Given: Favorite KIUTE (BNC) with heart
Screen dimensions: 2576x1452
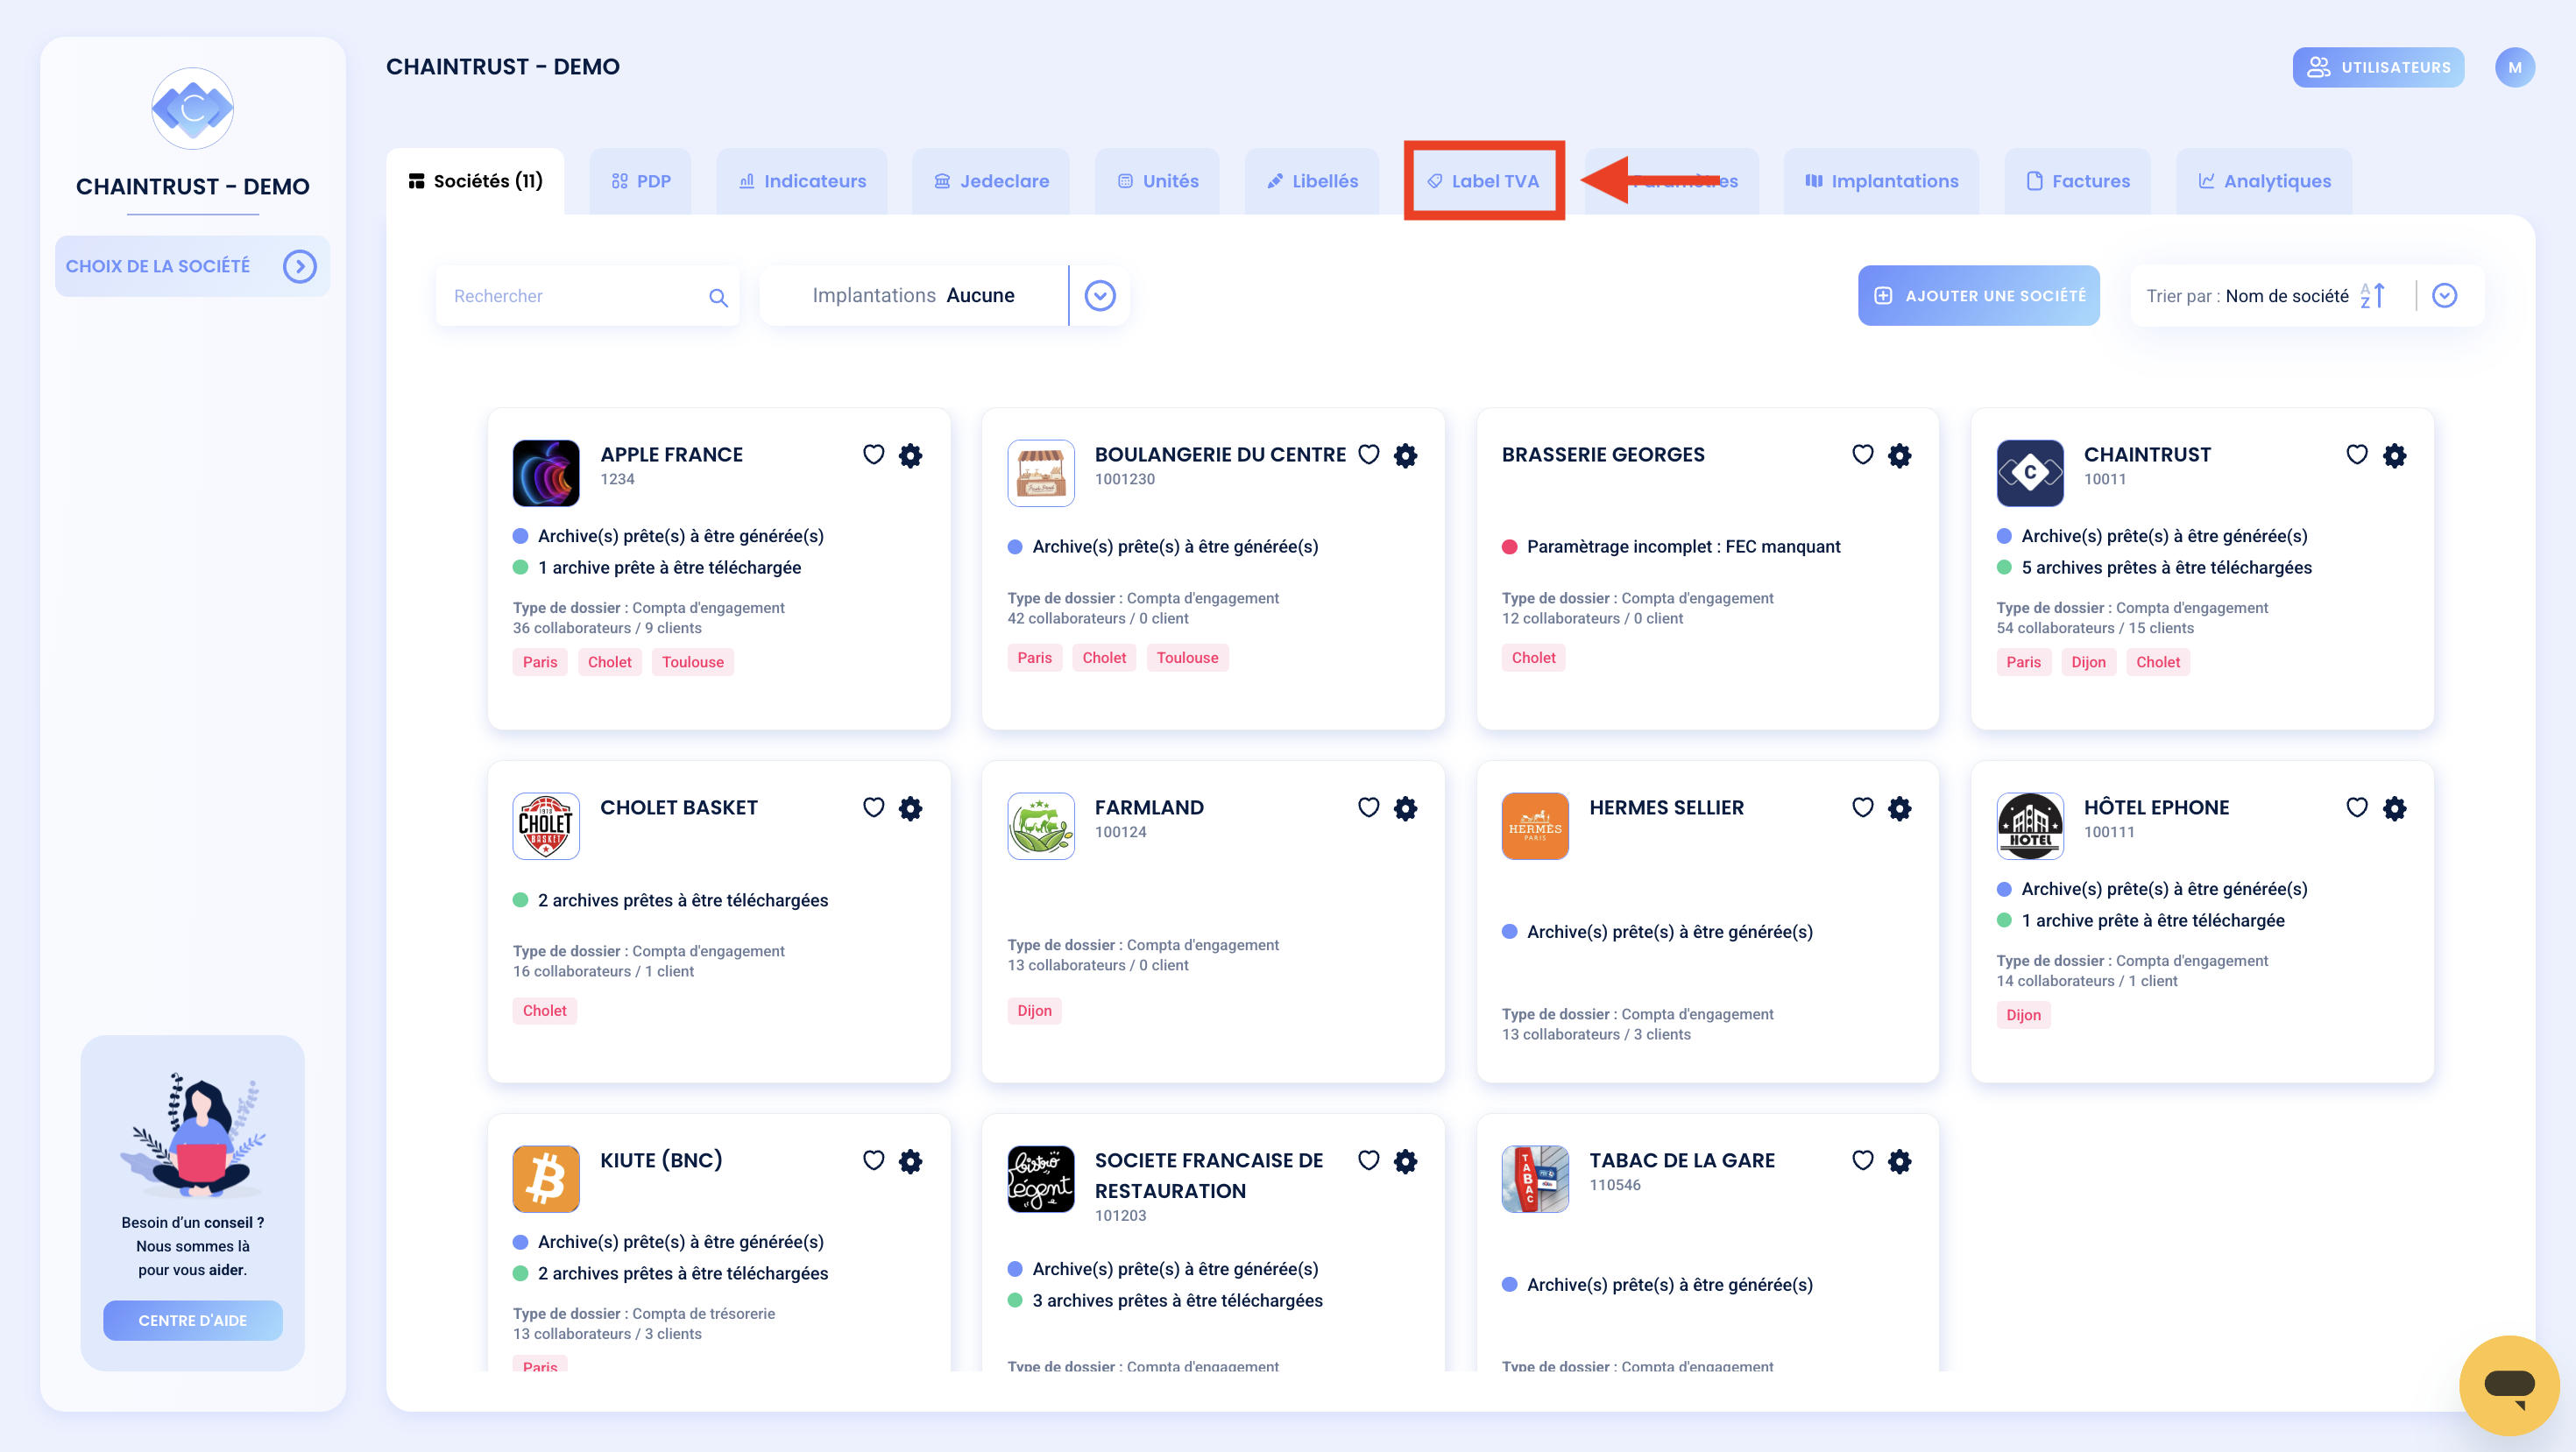Looking at the screenshot, I should tap(873, 1160).
